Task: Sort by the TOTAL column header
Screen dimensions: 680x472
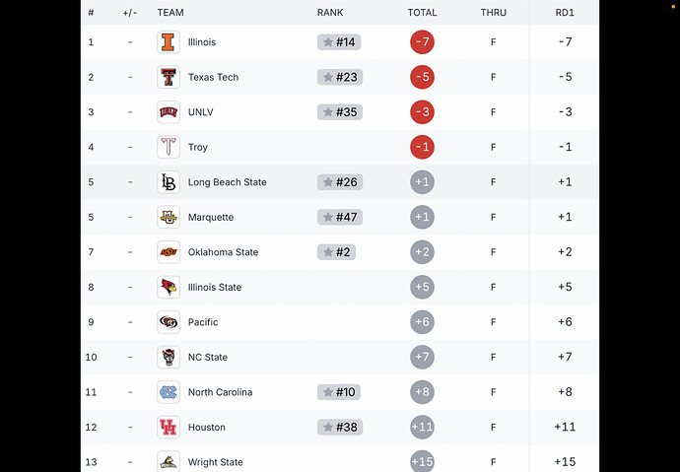Action: 422,13
